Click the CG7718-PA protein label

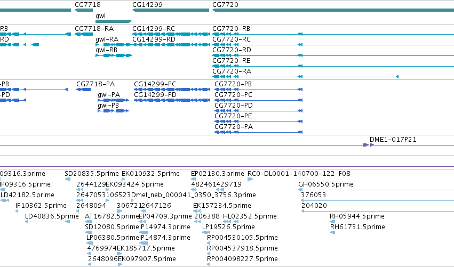point(95,84)
